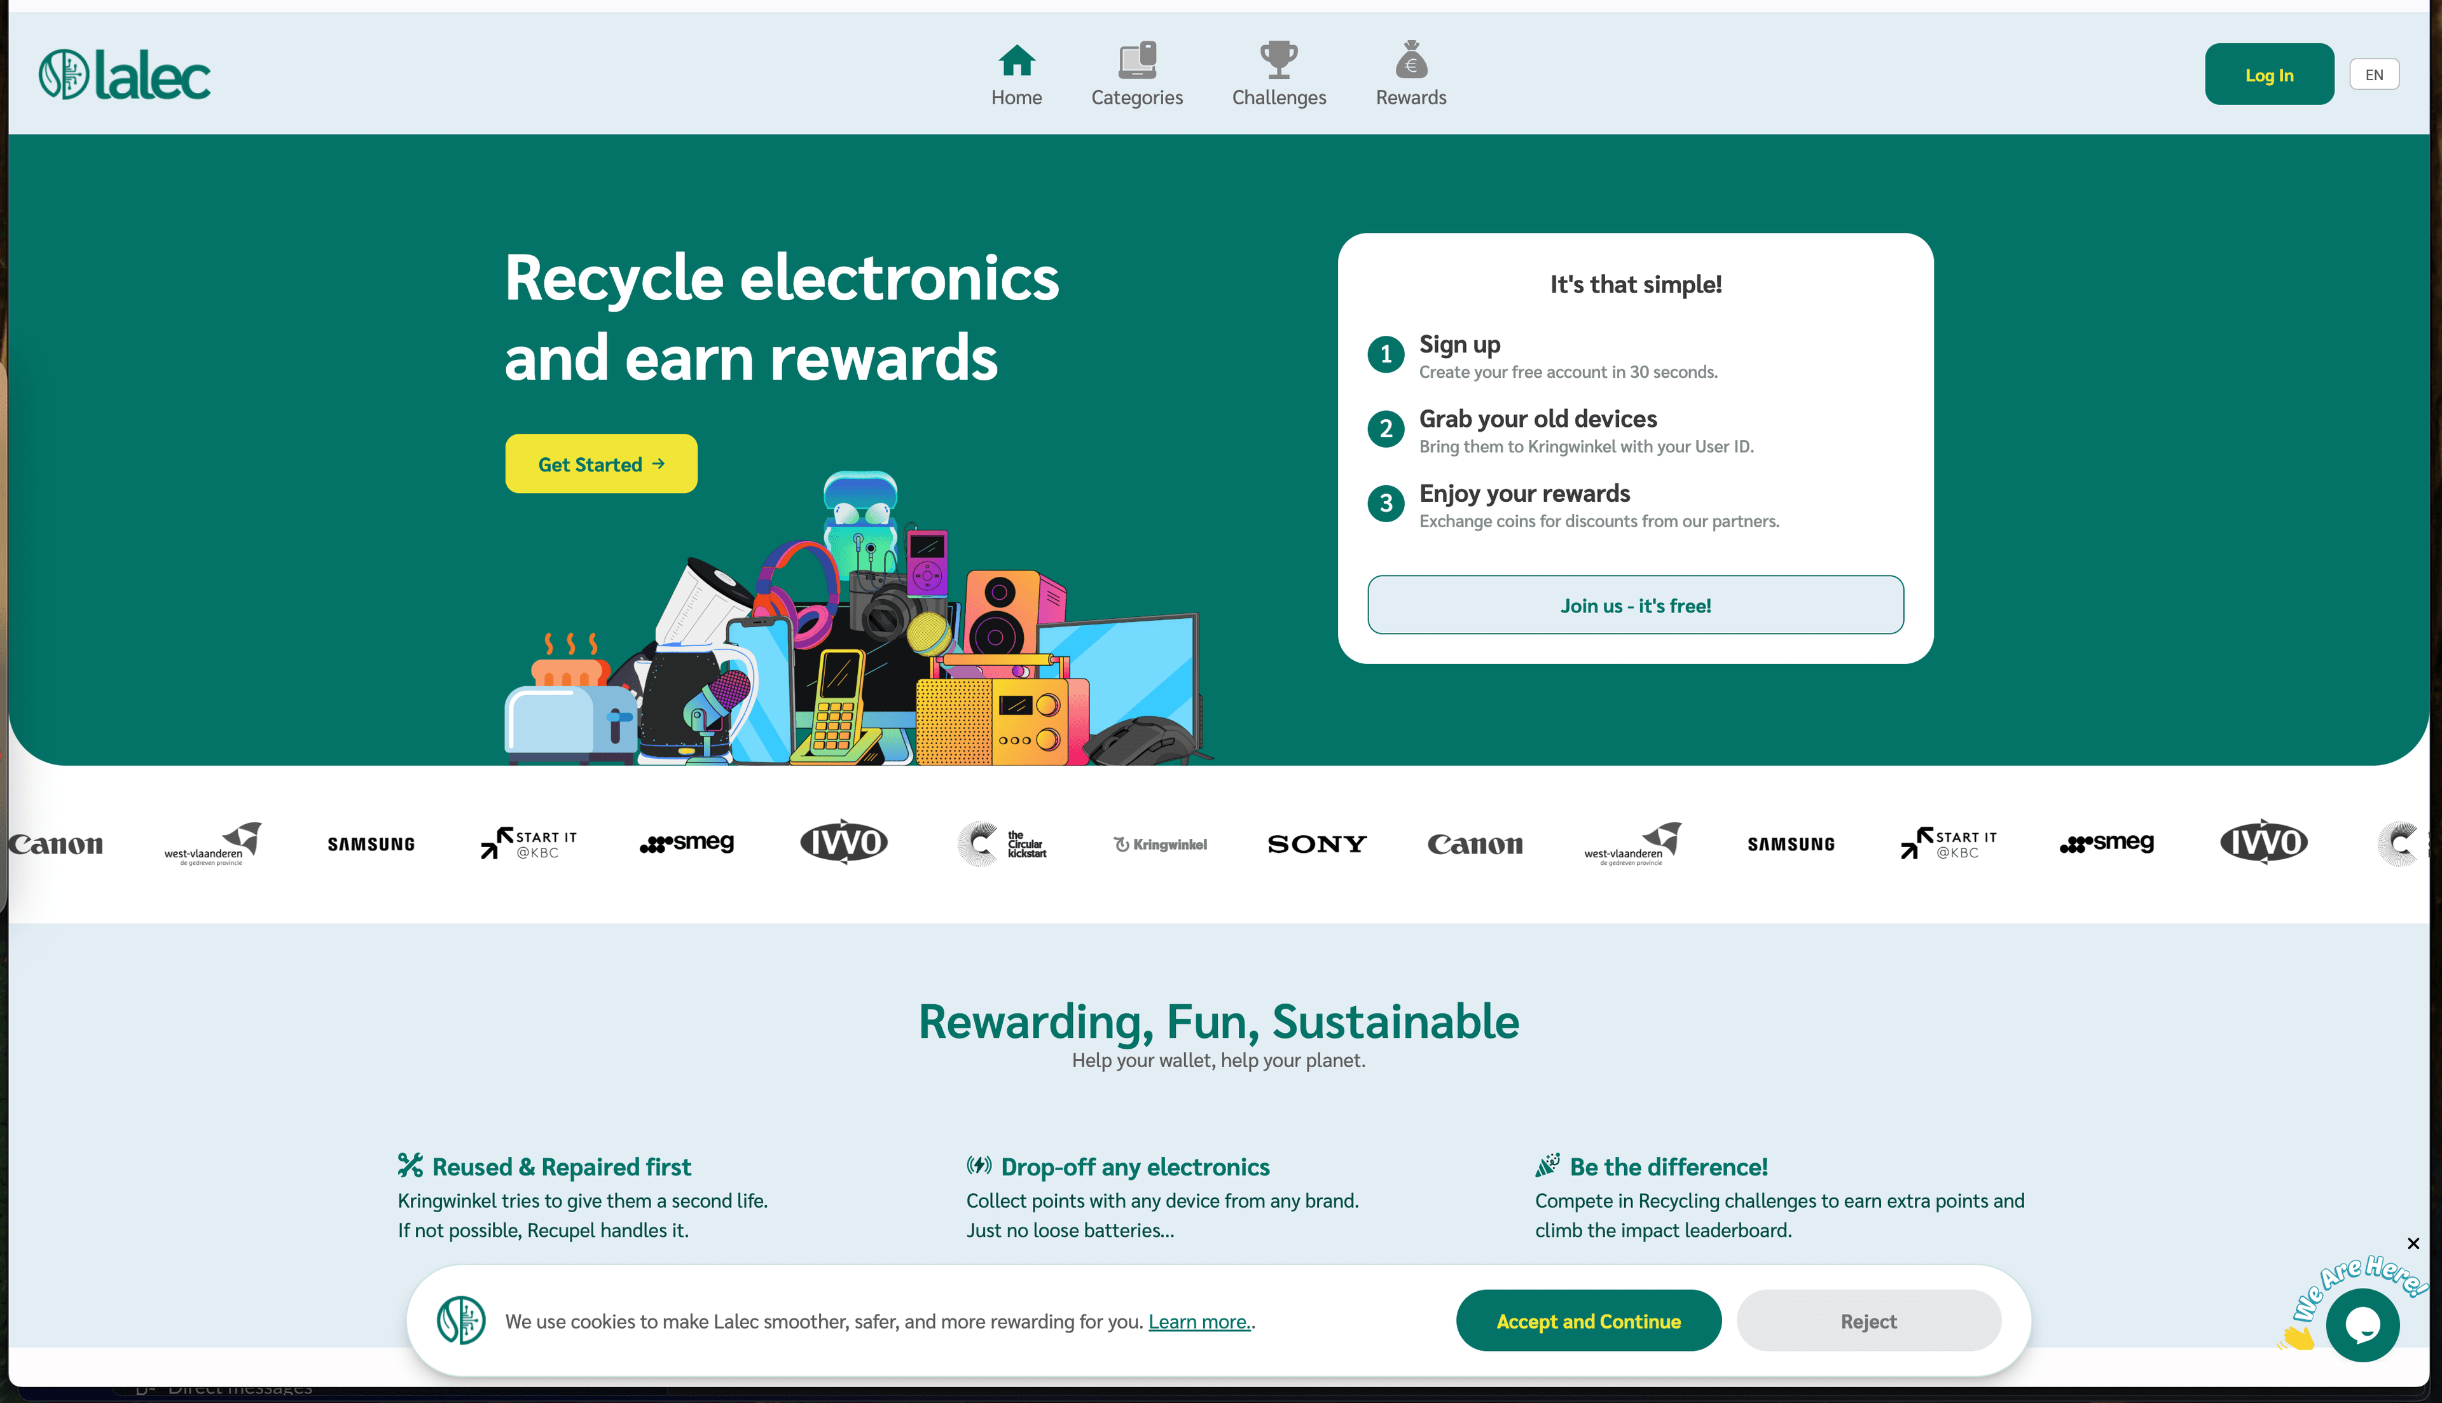Image resolution: width=2442 pixels, height=1403 pixels.
Task: Open the Challenges trophy icon
Action: coord(1278,60)
